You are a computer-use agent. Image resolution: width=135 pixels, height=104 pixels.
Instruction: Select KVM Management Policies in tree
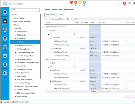(25, 52)
